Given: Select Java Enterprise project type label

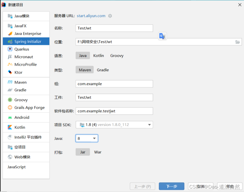Looking at the screenshot, I should (28, 34).
